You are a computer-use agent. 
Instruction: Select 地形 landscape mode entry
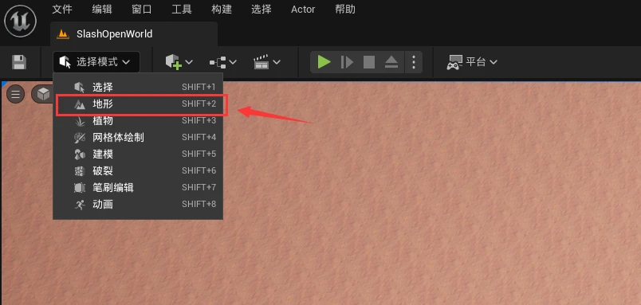click(x=138, y=104)
